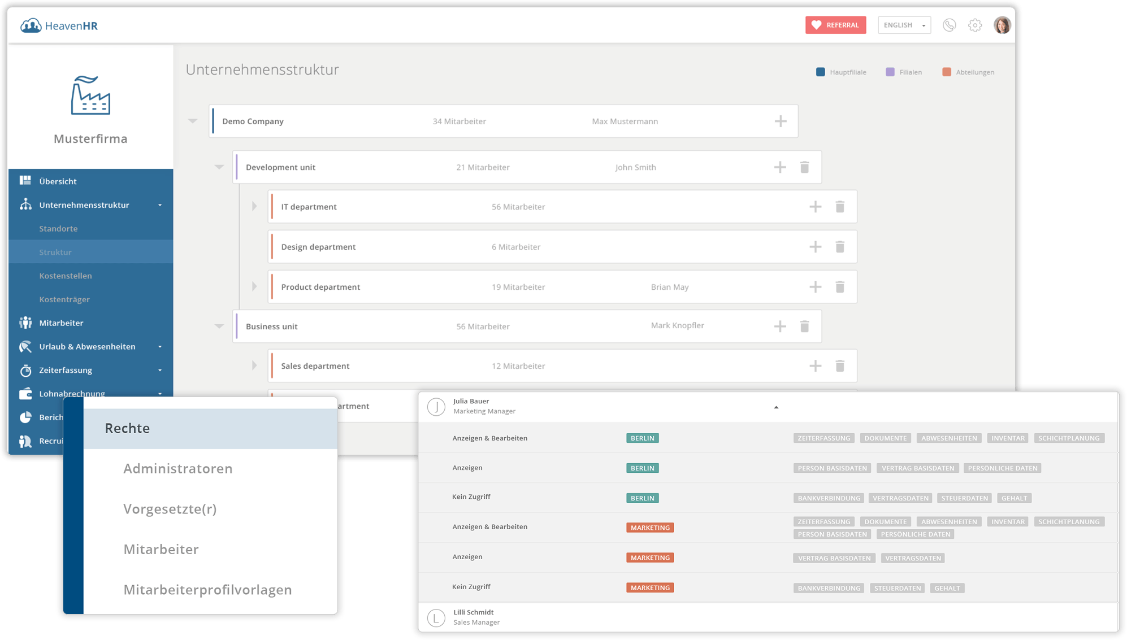The height and width of the screenshot is (640, 1127).
Task: Click the Rechte menu header
Action: (x=210, y=428)
